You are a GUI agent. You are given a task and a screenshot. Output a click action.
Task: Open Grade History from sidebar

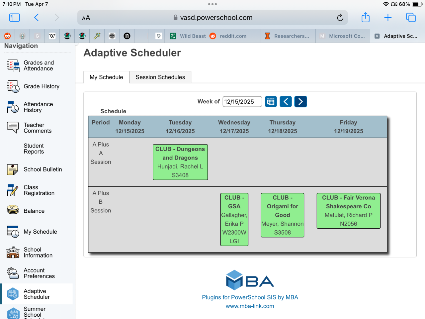pos(41,86)
